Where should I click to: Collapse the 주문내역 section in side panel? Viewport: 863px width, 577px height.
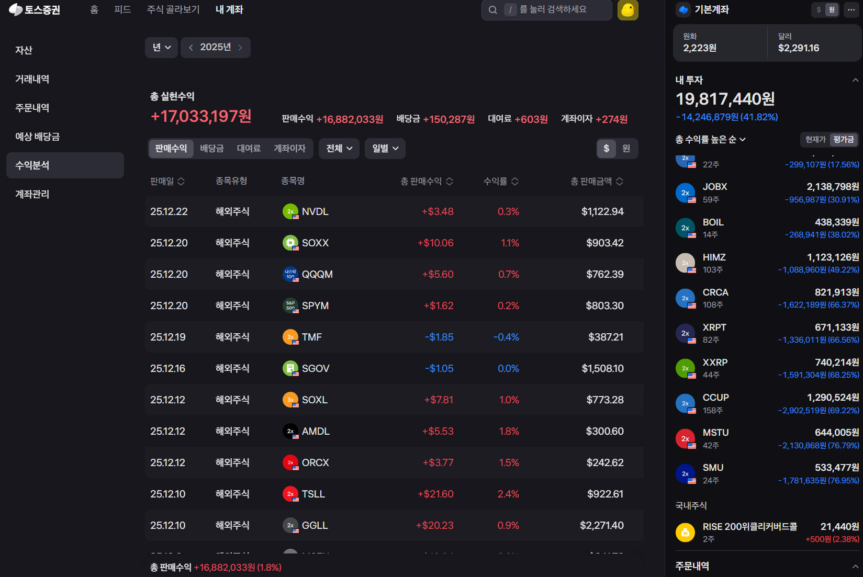click(x=855, y=566)
